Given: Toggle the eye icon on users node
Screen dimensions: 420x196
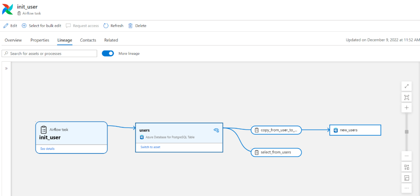Looking at the screenshot, I should click(216, 130).
